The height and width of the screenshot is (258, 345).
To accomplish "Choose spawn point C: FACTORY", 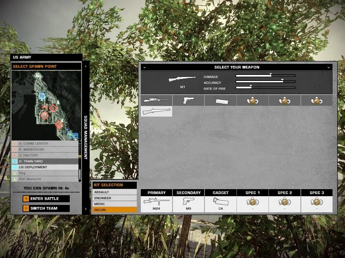I will pyautogui.click(x=45, y=155).
